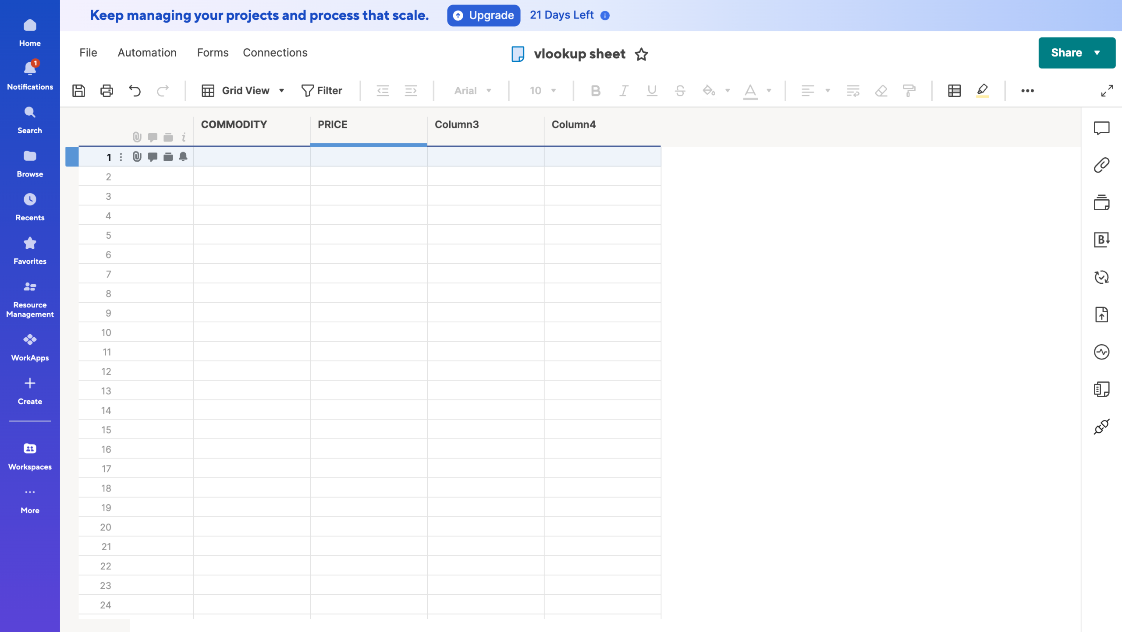The height and width of the screenshot is (632, 1122).
Task: Open the Share button dropdown arrow
Action: [x=1097, y=53]
